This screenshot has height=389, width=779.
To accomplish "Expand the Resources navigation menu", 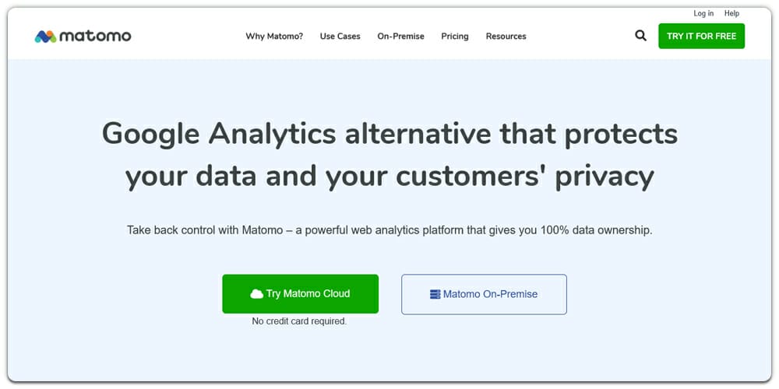I will (x=506, y=37).
